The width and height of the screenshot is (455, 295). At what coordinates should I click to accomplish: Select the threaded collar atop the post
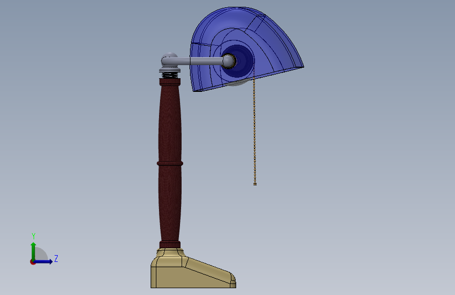(x=170, y=75)
